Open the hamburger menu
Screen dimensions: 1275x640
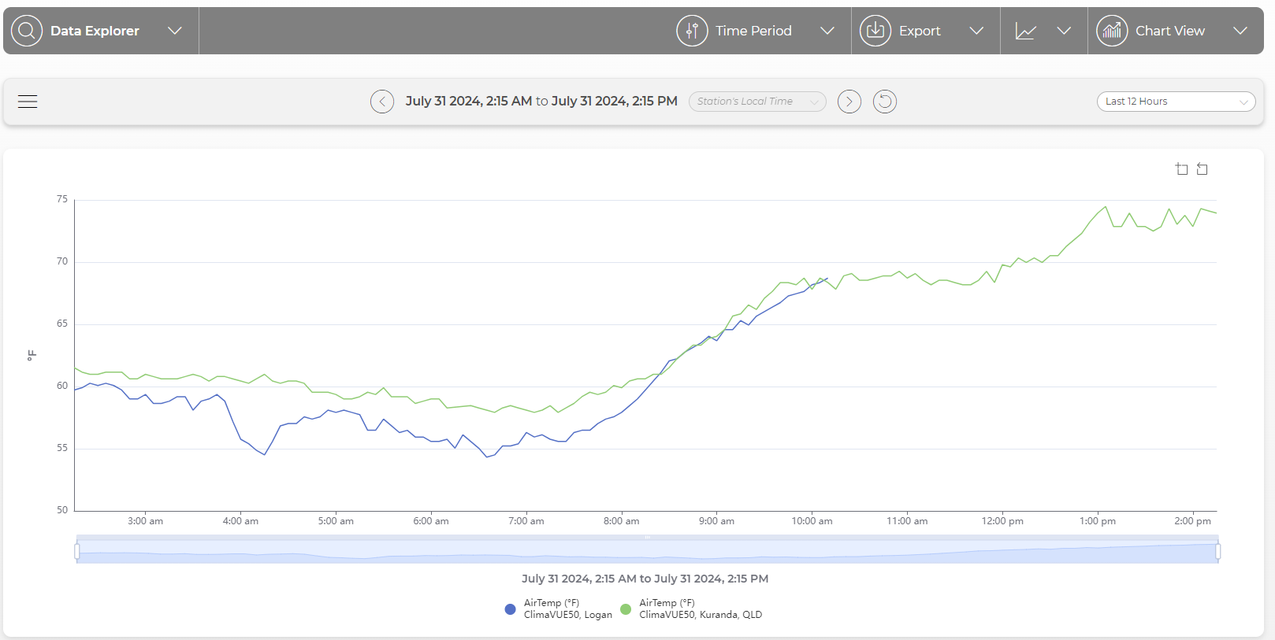28,102
